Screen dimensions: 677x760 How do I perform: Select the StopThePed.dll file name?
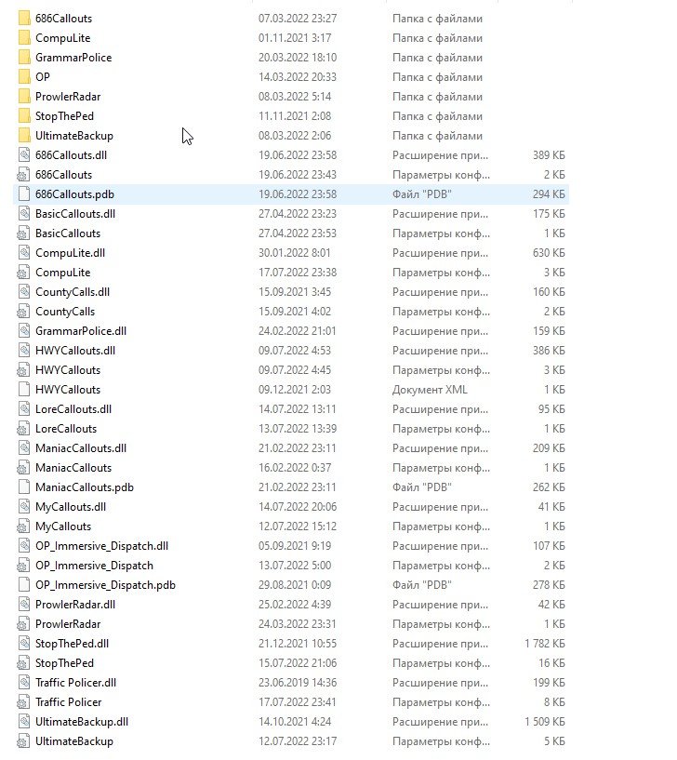[72, 644]
